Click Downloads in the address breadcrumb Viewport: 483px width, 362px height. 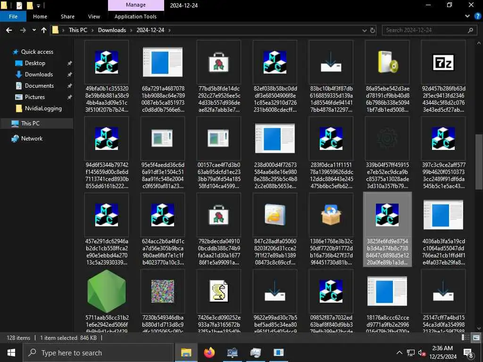tap(112, 30)
